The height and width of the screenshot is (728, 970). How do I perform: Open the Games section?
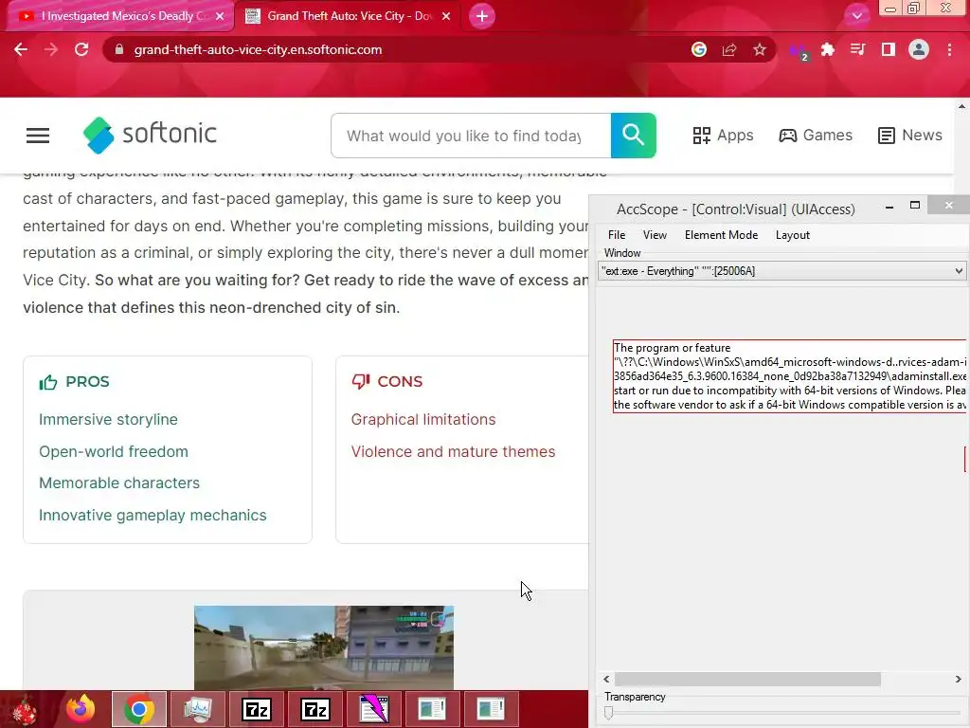[816, 135]
